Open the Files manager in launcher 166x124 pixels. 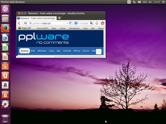click(x=5, y=19)
